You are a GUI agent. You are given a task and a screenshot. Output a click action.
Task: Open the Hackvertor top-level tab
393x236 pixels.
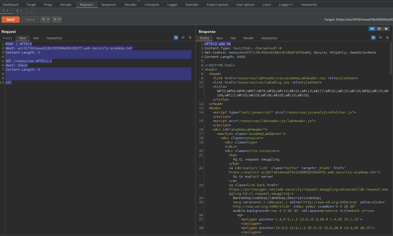pyautogui.click(x=309, y=5)
